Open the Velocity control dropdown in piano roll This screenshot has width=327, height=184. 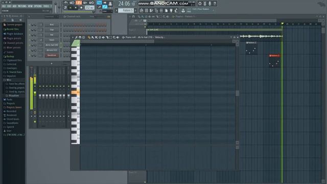pos(160,37)
